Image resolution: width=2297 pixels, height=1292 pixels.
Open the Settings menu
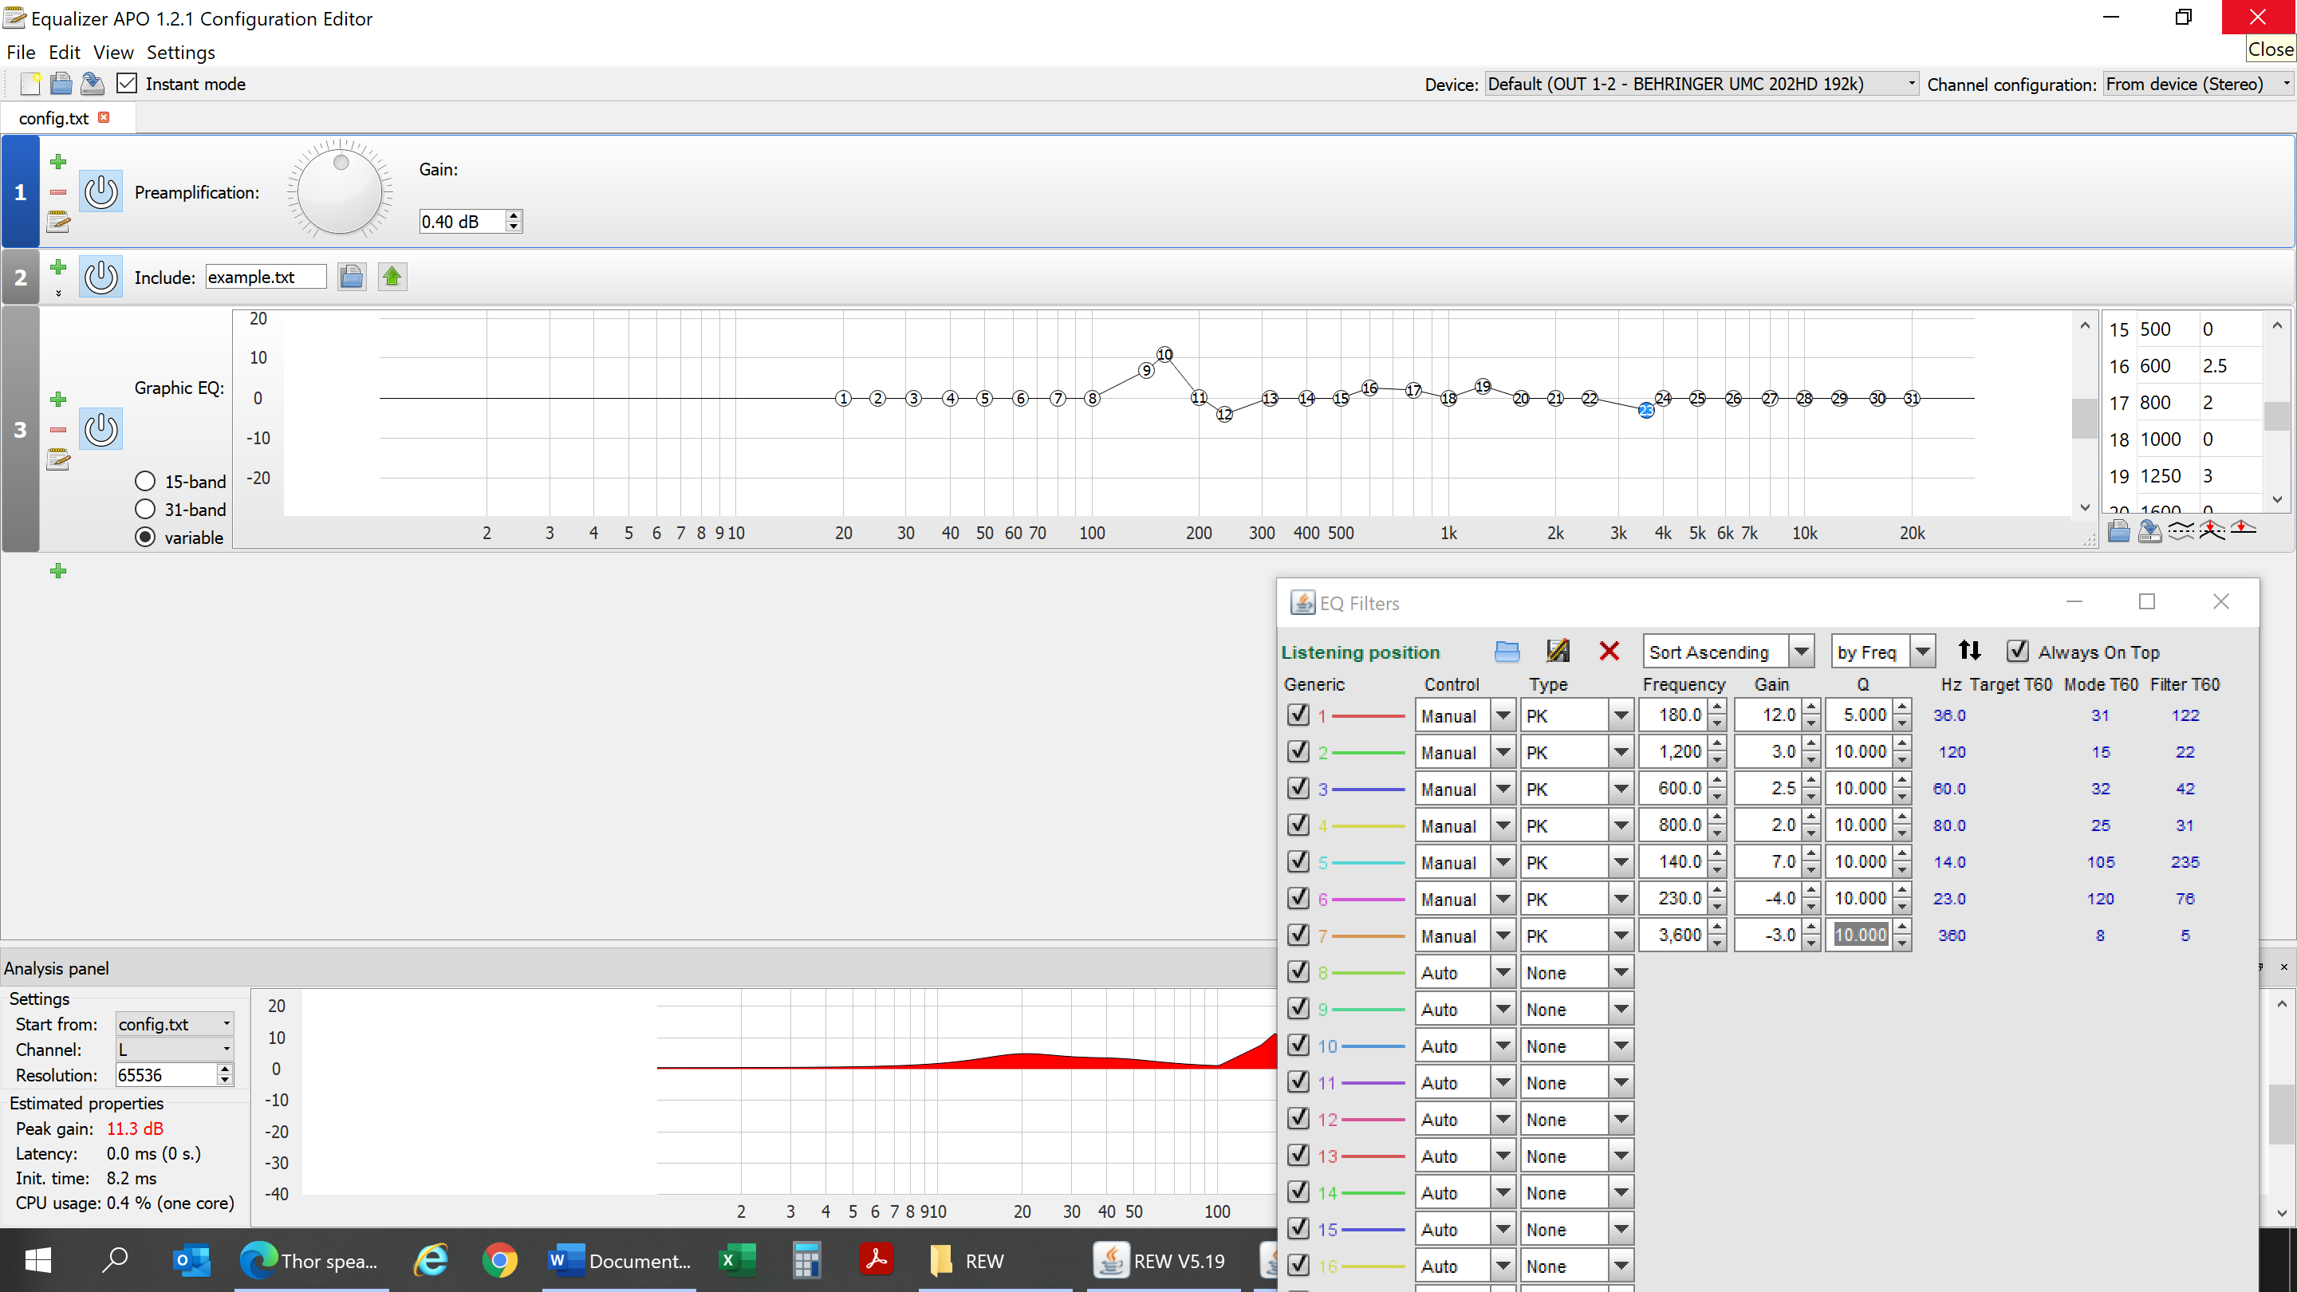[x=181, y=53]
